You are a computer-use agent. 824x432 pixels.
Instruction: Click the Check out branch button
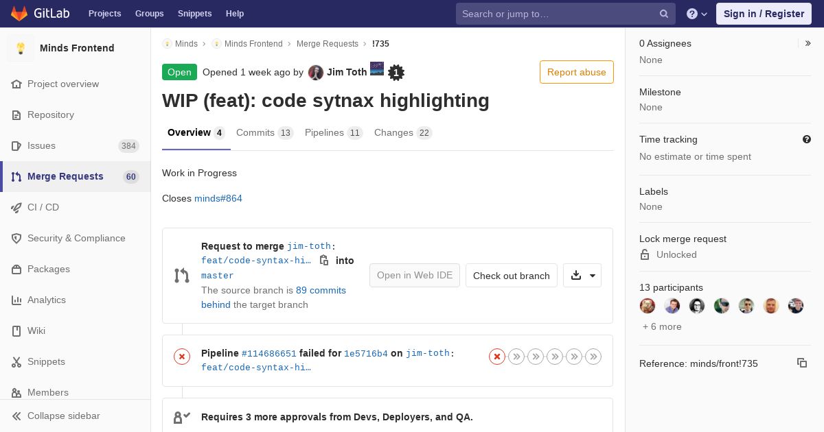512,276
